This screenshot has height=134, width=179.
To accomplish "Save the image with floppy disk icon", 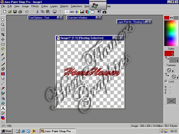I will [x=15, y=12].
